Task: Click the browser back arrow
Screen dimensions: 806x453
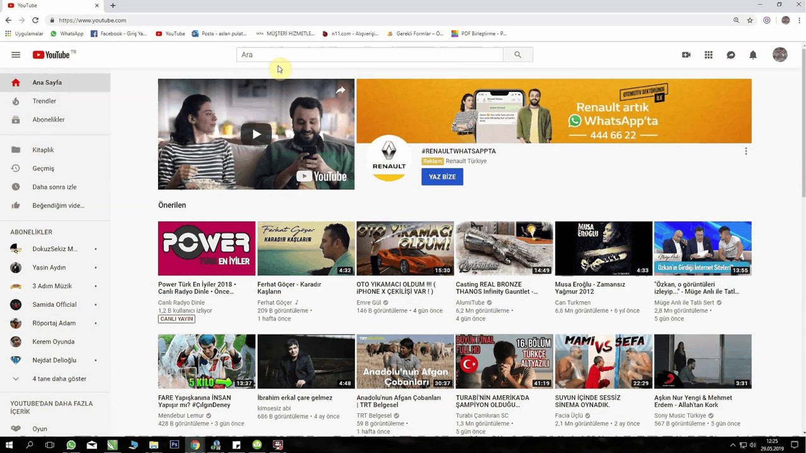Action: click(x=8, y=20)
